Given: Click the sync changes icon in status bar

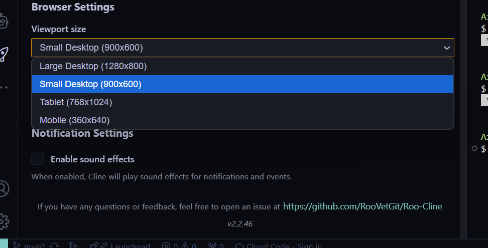Looking at the screenshot, I should point(55,245).
